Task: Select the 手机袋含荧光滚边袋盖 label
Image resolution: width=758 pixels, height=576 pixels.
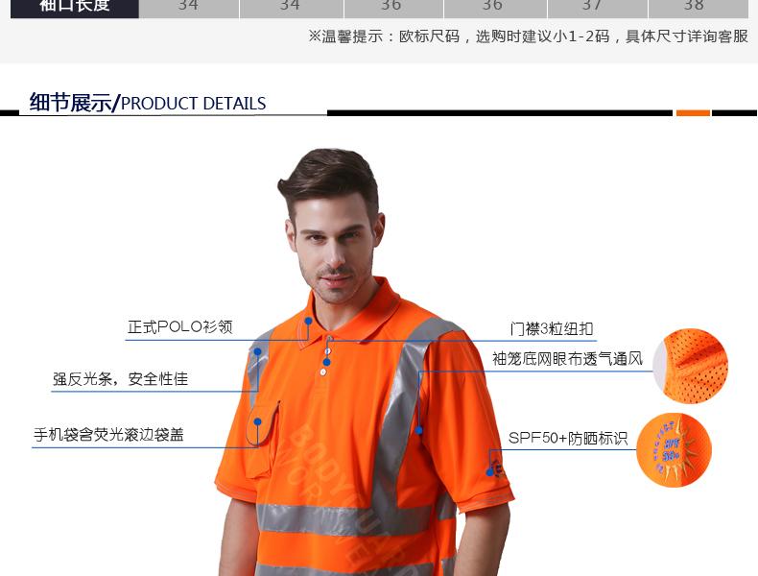Action: coord(108,435)
